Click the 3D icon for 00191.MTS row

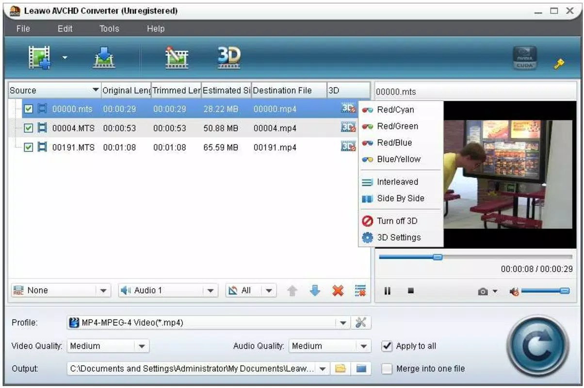(x=348, y=146)
